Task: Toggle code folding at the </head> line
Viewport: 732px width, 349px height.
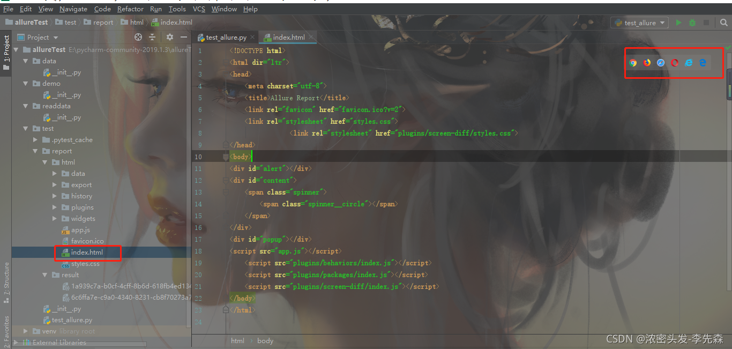Action: point(226,145)
